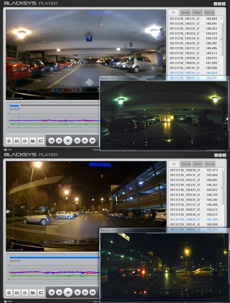Step one frame forward in the lower player
230x303 pixels.
[x=77, y=292]
